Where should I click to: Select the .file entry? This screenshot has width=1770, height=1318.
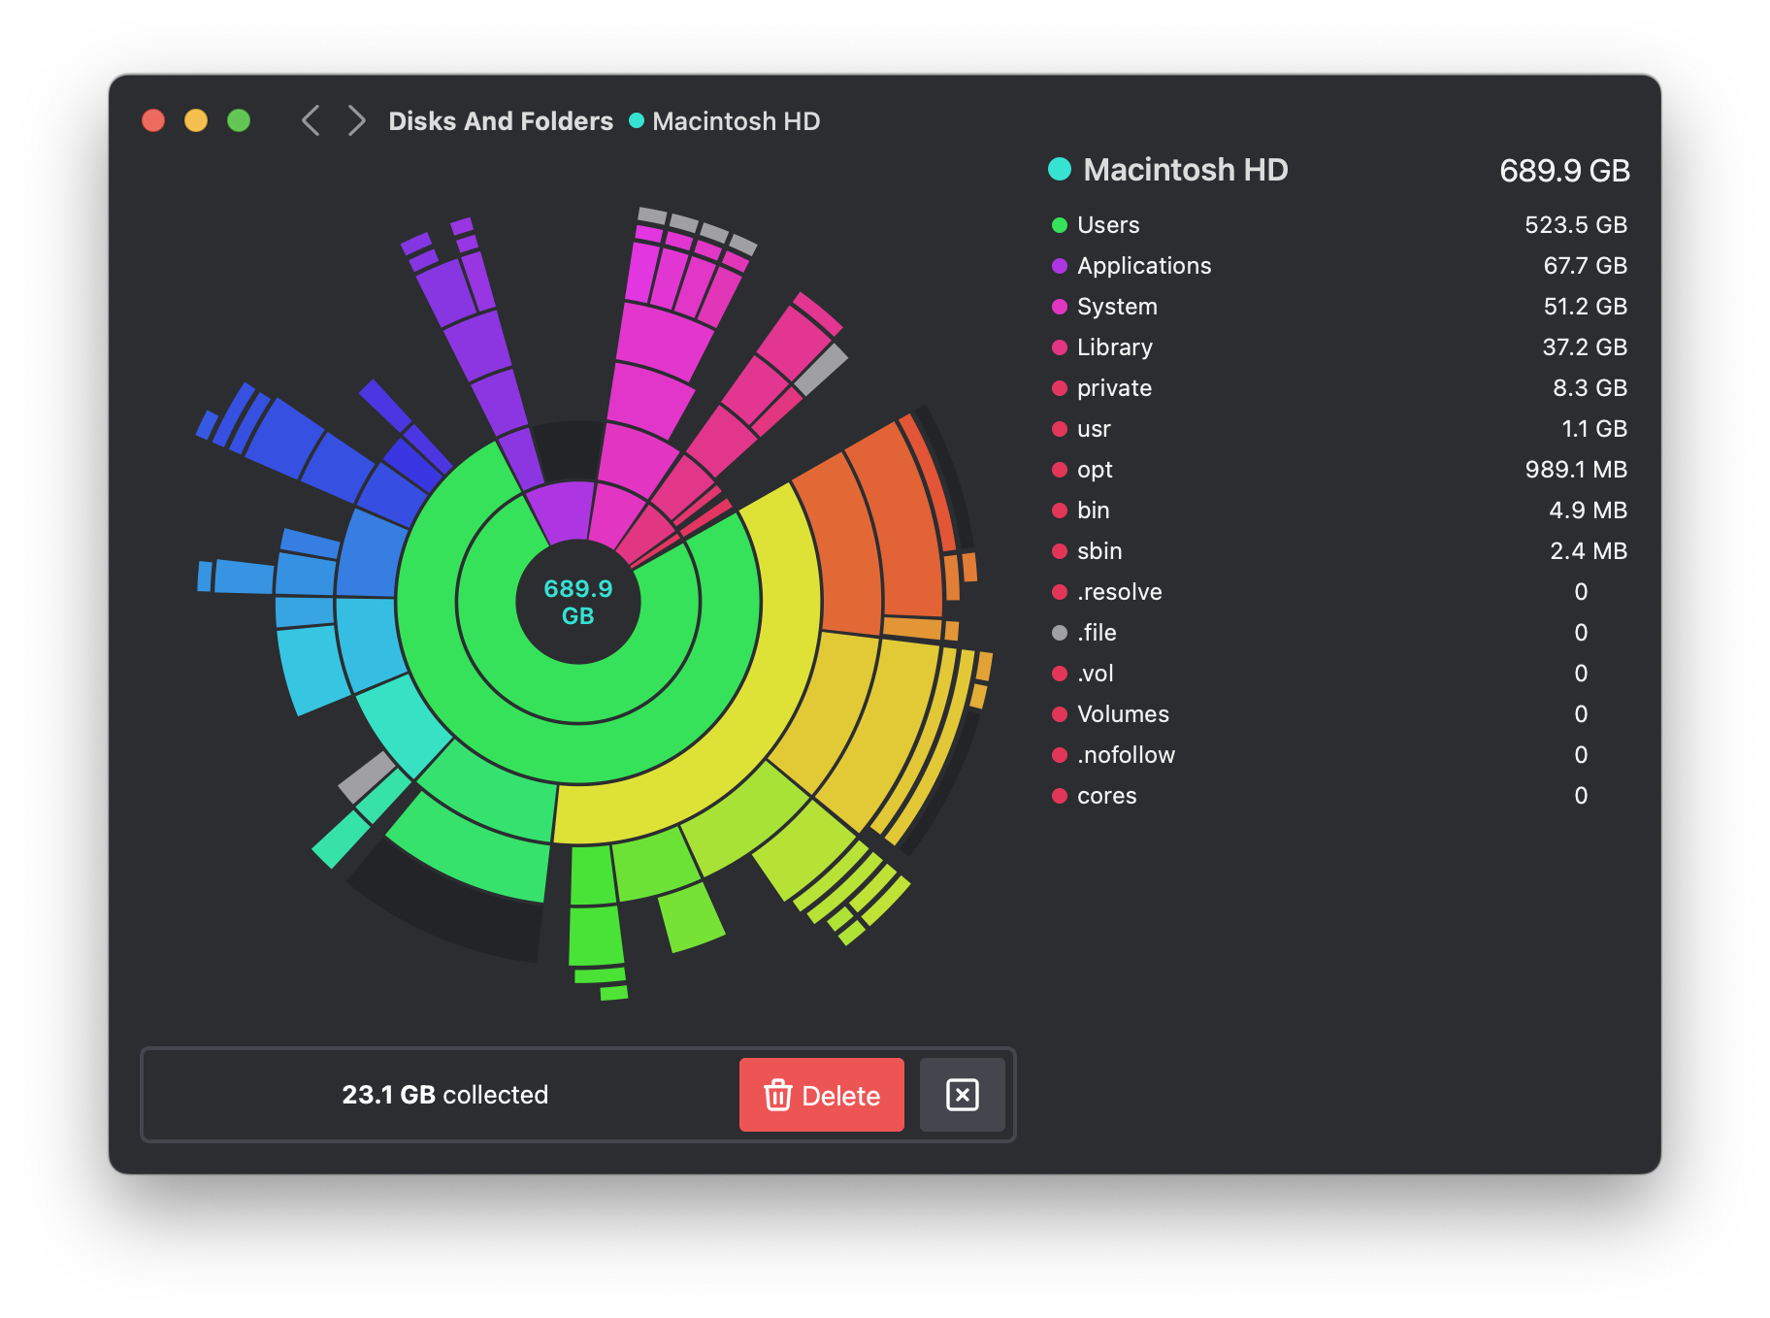(1339, 633)
